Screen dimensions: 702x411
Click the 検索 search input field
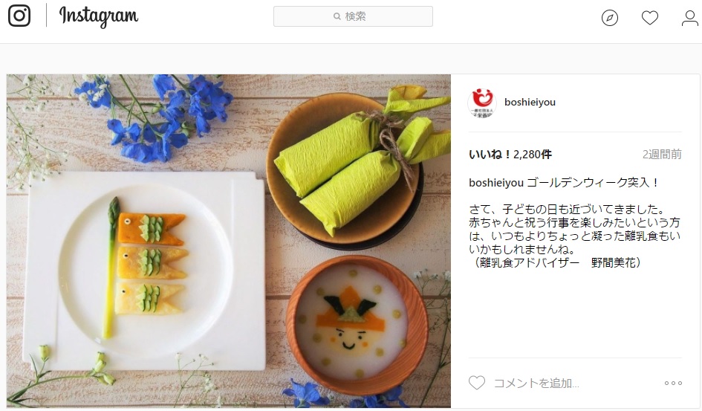353,16
